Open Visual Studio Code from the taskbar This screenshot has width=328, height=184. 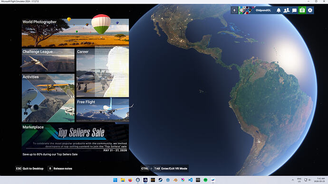pyautogui.click(x=190, y=180)
